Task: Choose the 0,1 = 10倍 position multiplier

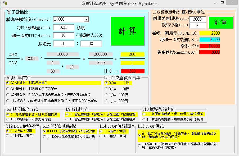Action: tap(106, 89)
